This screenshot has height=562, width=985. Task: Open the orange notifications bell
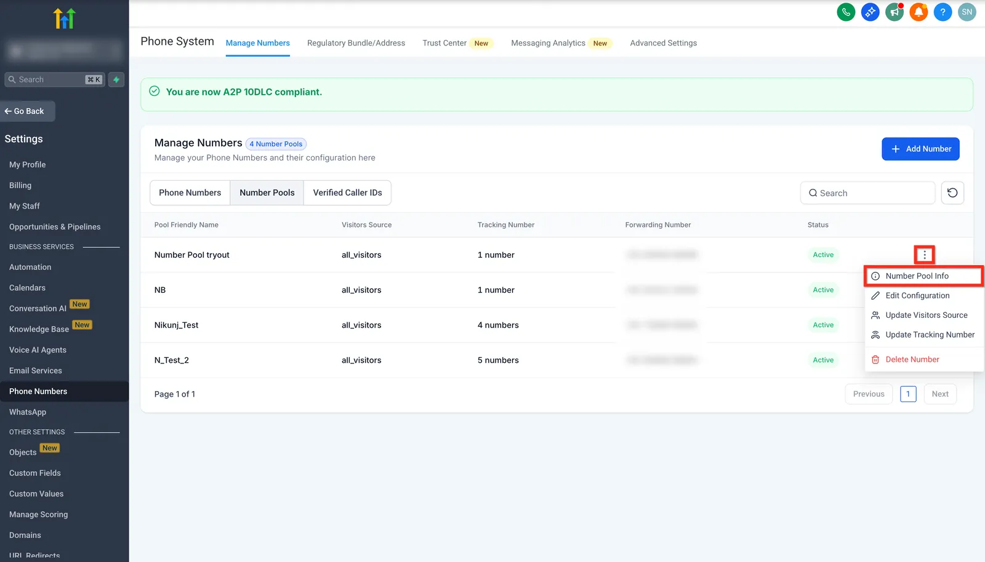pyautogui.click(x=919, y=12)
